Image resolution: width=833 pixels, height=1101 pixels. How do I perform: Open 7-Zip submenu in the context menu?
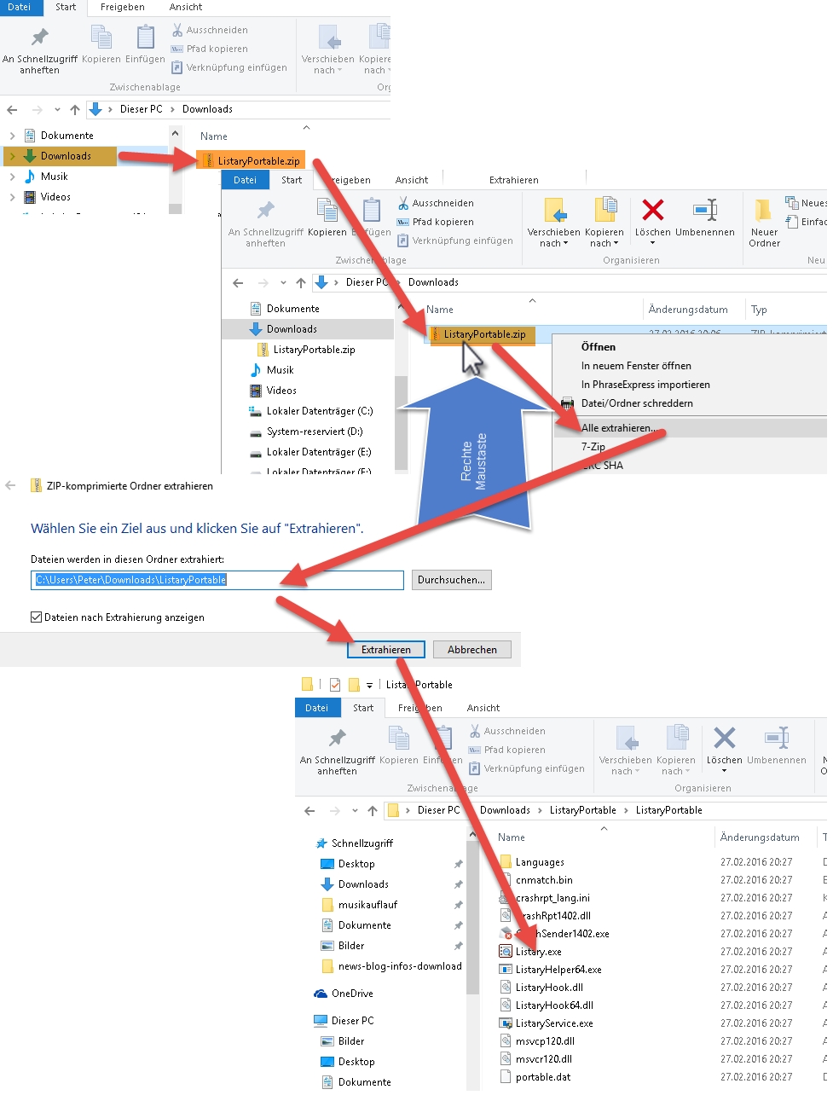coord(593,447)
